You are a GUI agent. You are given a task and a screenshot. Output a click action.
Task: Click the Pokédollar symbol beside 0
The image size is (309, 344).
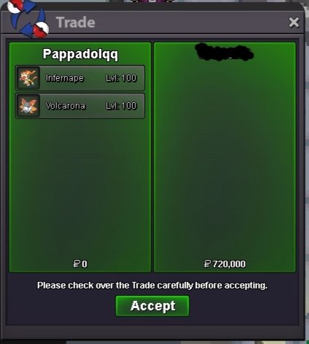tap(77, 264)
